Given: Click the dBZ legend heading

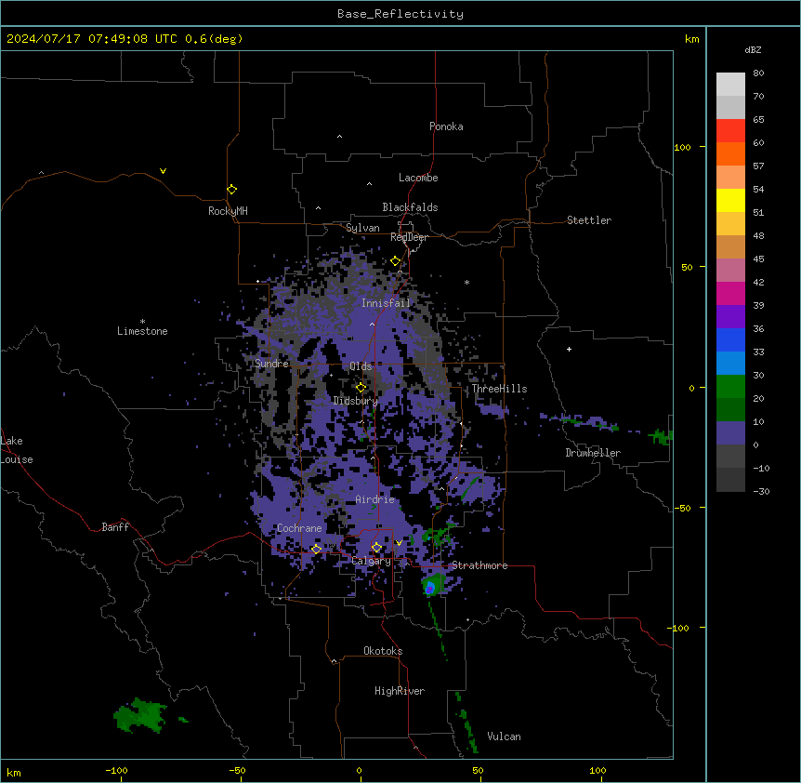Looking at the screenshot, I should [x=753, y=50].
